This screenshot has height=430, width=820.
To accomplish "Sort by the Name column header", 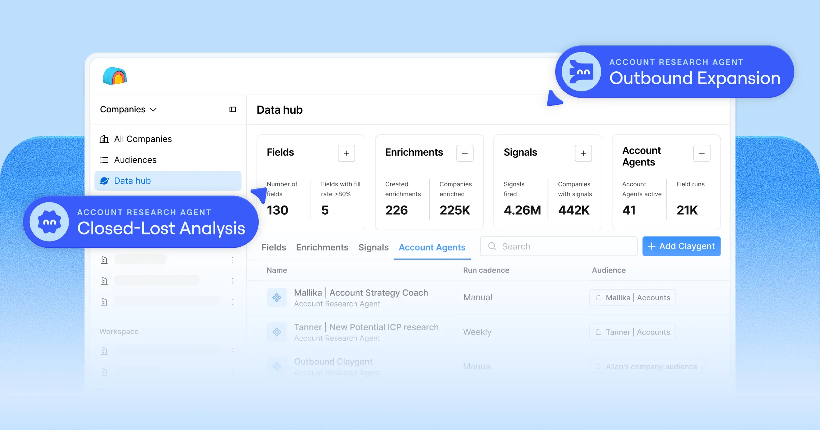I will pyautogui.click(x=277, y=270).
